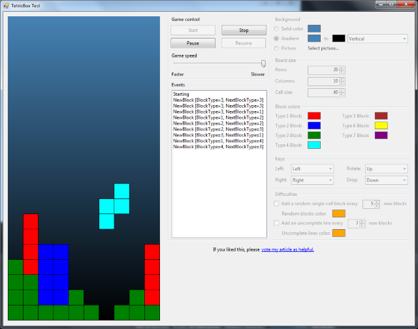Click the orange Uncomplete lines color swatch

pos(338,233)
